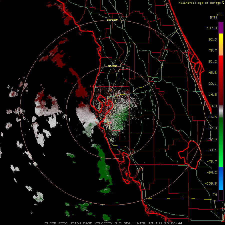The height and width of the screenshot is (225, 225).
Task: Click the 50 NMI range ring label
Action: (112, 66)
